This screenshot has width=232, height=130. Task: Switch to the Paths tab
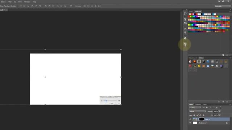point(204,104)
